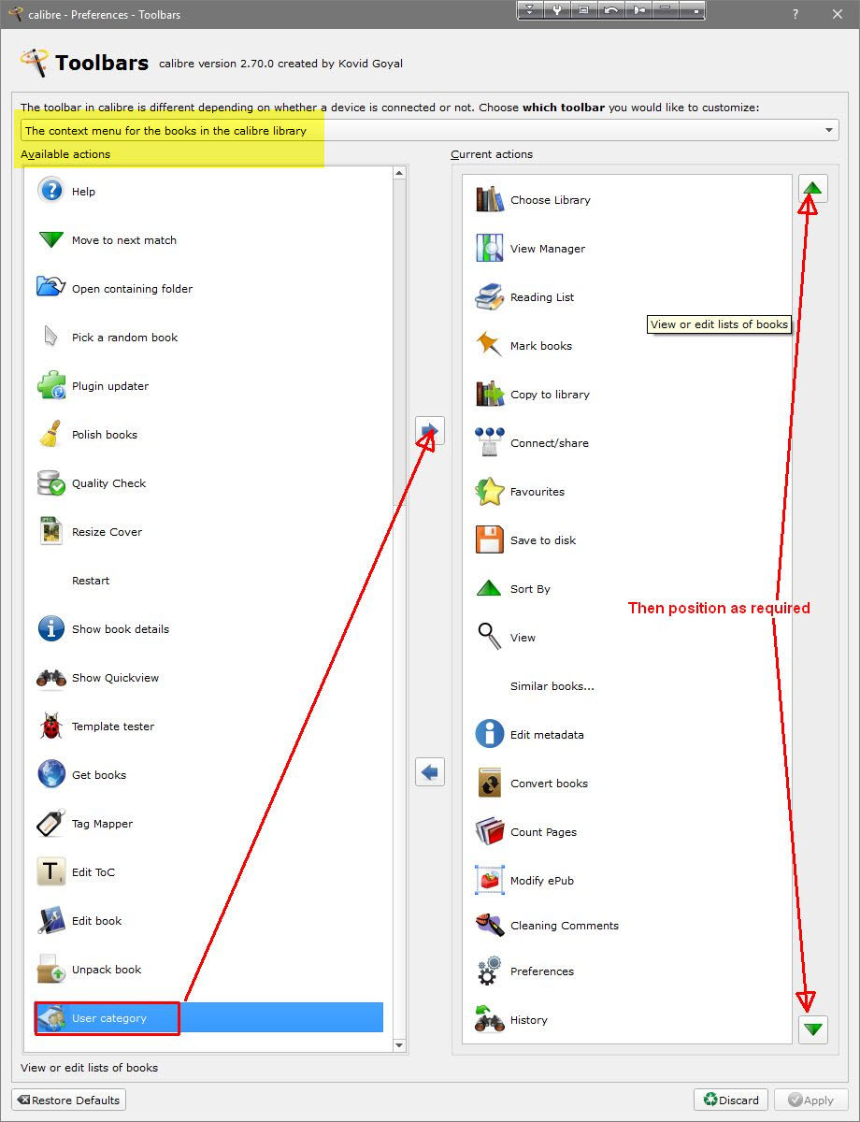
Task: Click the Restore Defaults button
Action: pyautogui.click(x=69, y=1100)
